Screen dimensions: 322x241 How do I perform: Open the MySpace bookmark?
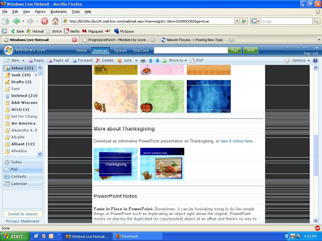(x=124, y=31)
